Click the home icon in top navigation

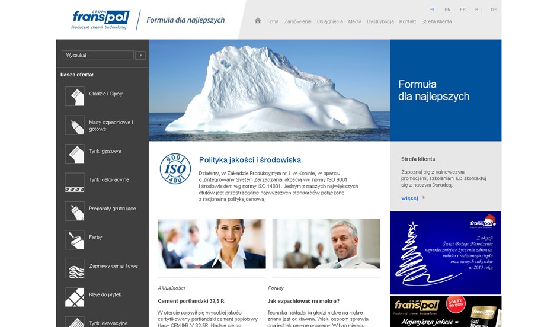pyautogui.click(x=258, y=21)
